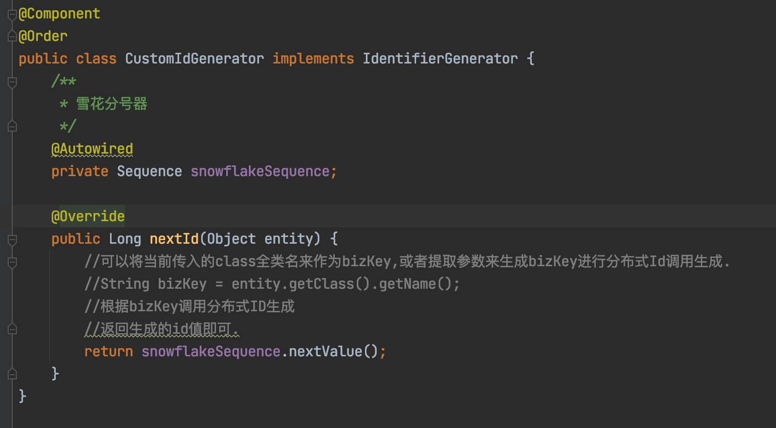Click the highlighted @Override annotation
The height and width of the screenshot is (428, 776).
point(88,217)
